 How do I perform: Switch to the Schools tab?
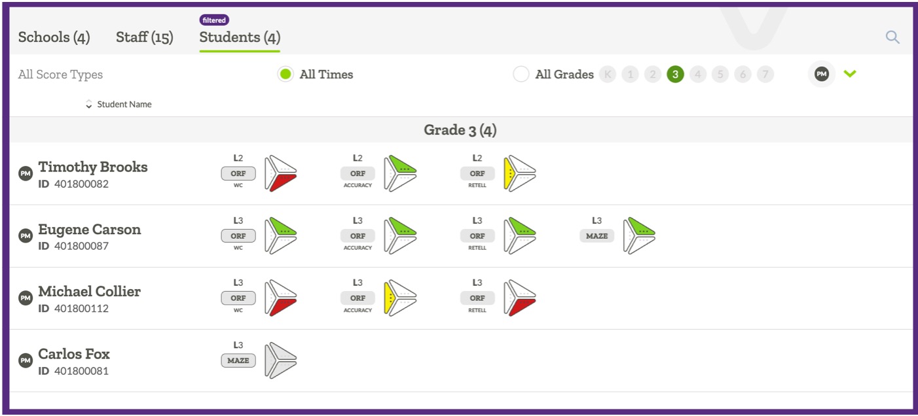pos(54,37)
